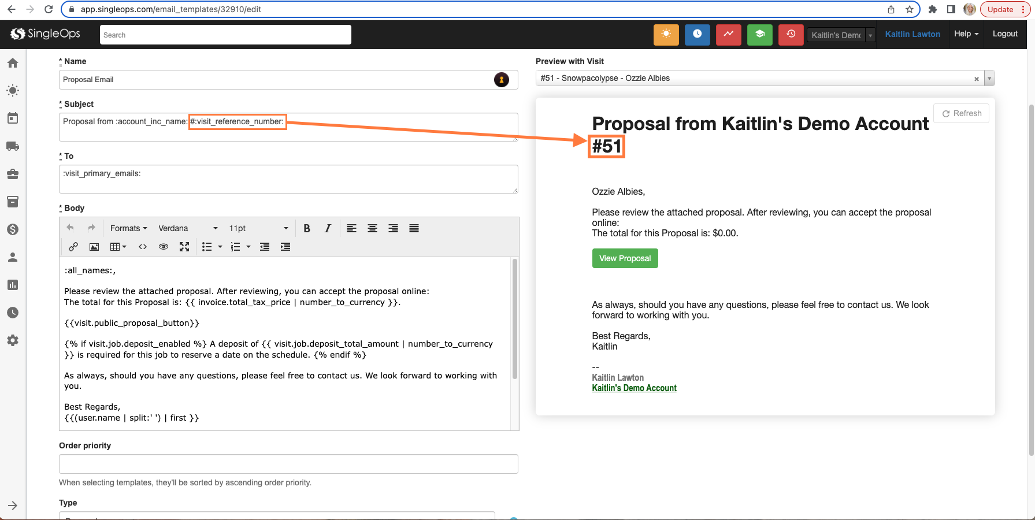Screen dimensions: 1035x520
Task: Open the blue clock button in header
Action: (697, 35)
